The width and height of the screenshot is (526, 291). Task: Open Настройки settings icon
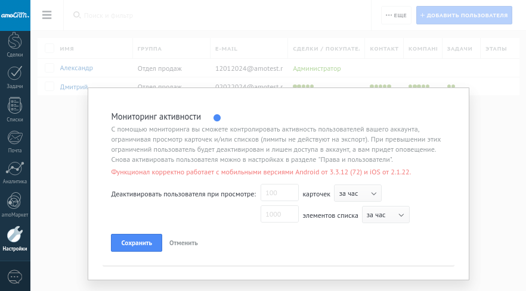(x=15, y=238)
